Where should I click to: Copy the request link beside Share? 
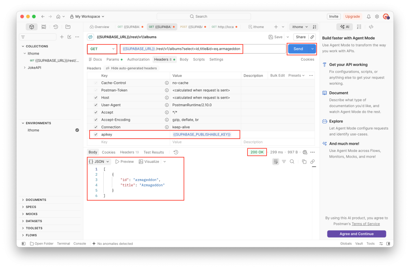click(x=312, y=37)
